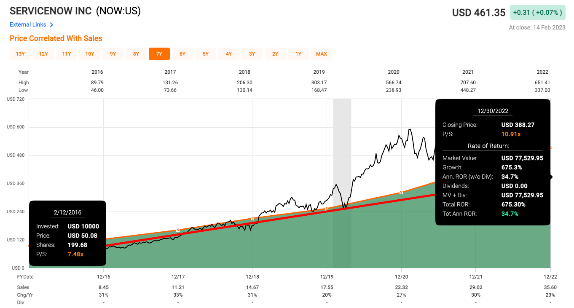Click the Shares value 199.68
The height and width of the screenshot is (308, 574).
pos(78,245)
